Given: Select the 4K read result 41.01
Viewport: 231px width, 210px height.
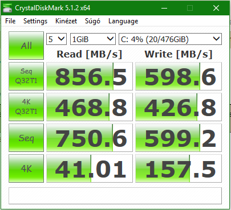Looking at the screenshot, I should pyautogui.click(x=90, y=168).
